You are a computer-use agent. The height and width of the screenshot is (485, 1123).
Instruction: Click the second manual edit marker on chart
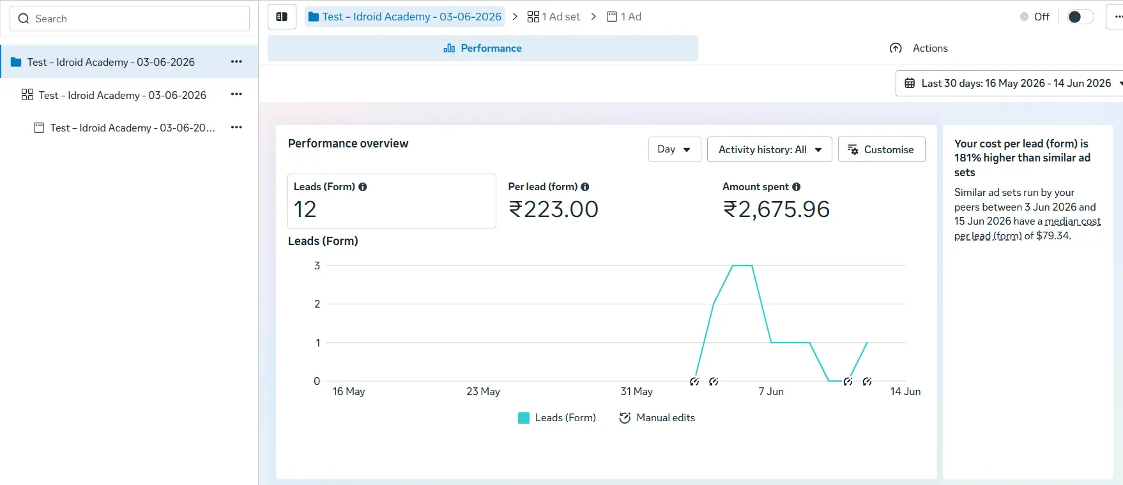click(x=714, y=382)
